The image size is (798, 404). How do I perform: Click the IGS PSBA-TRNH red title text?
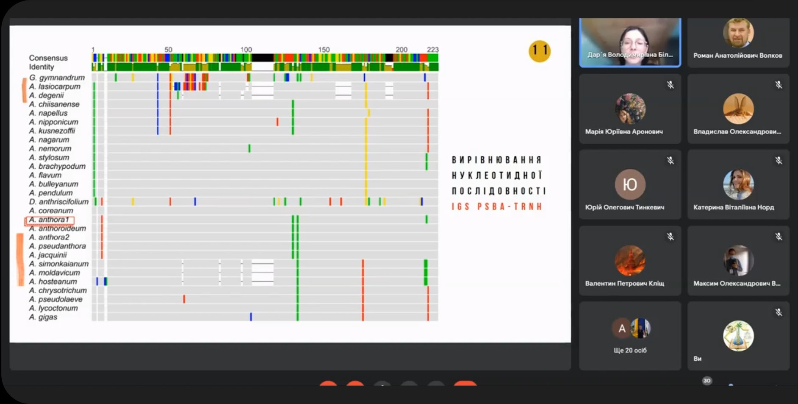(497, 207)
